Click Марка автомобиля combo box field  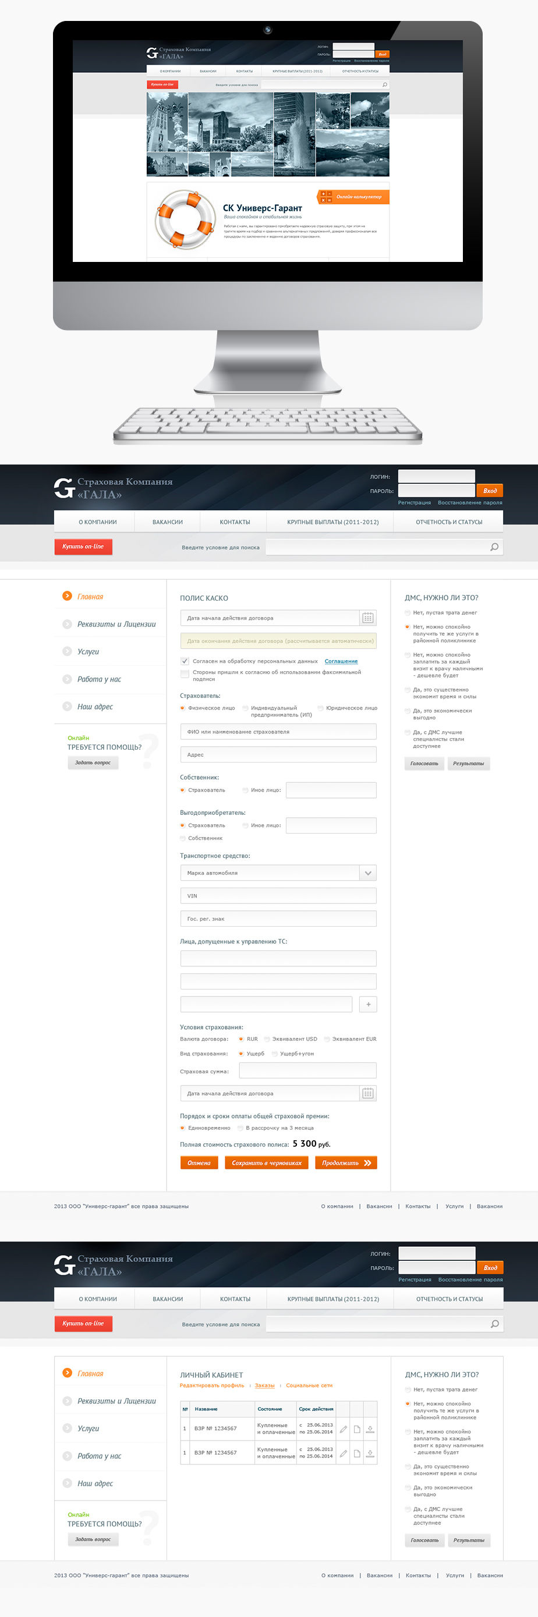(x=278, y=873)
